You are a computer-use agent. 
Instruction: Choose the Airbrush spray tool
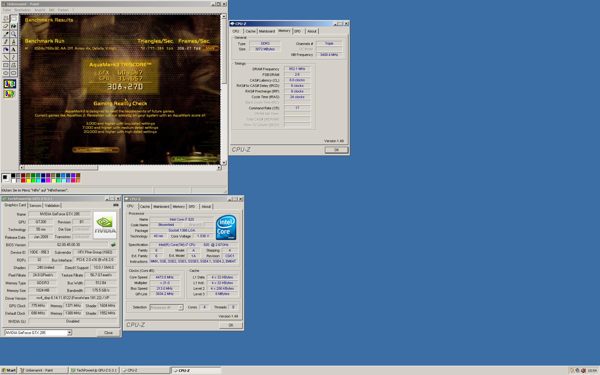pyautogui.click(x=6, y=50)
